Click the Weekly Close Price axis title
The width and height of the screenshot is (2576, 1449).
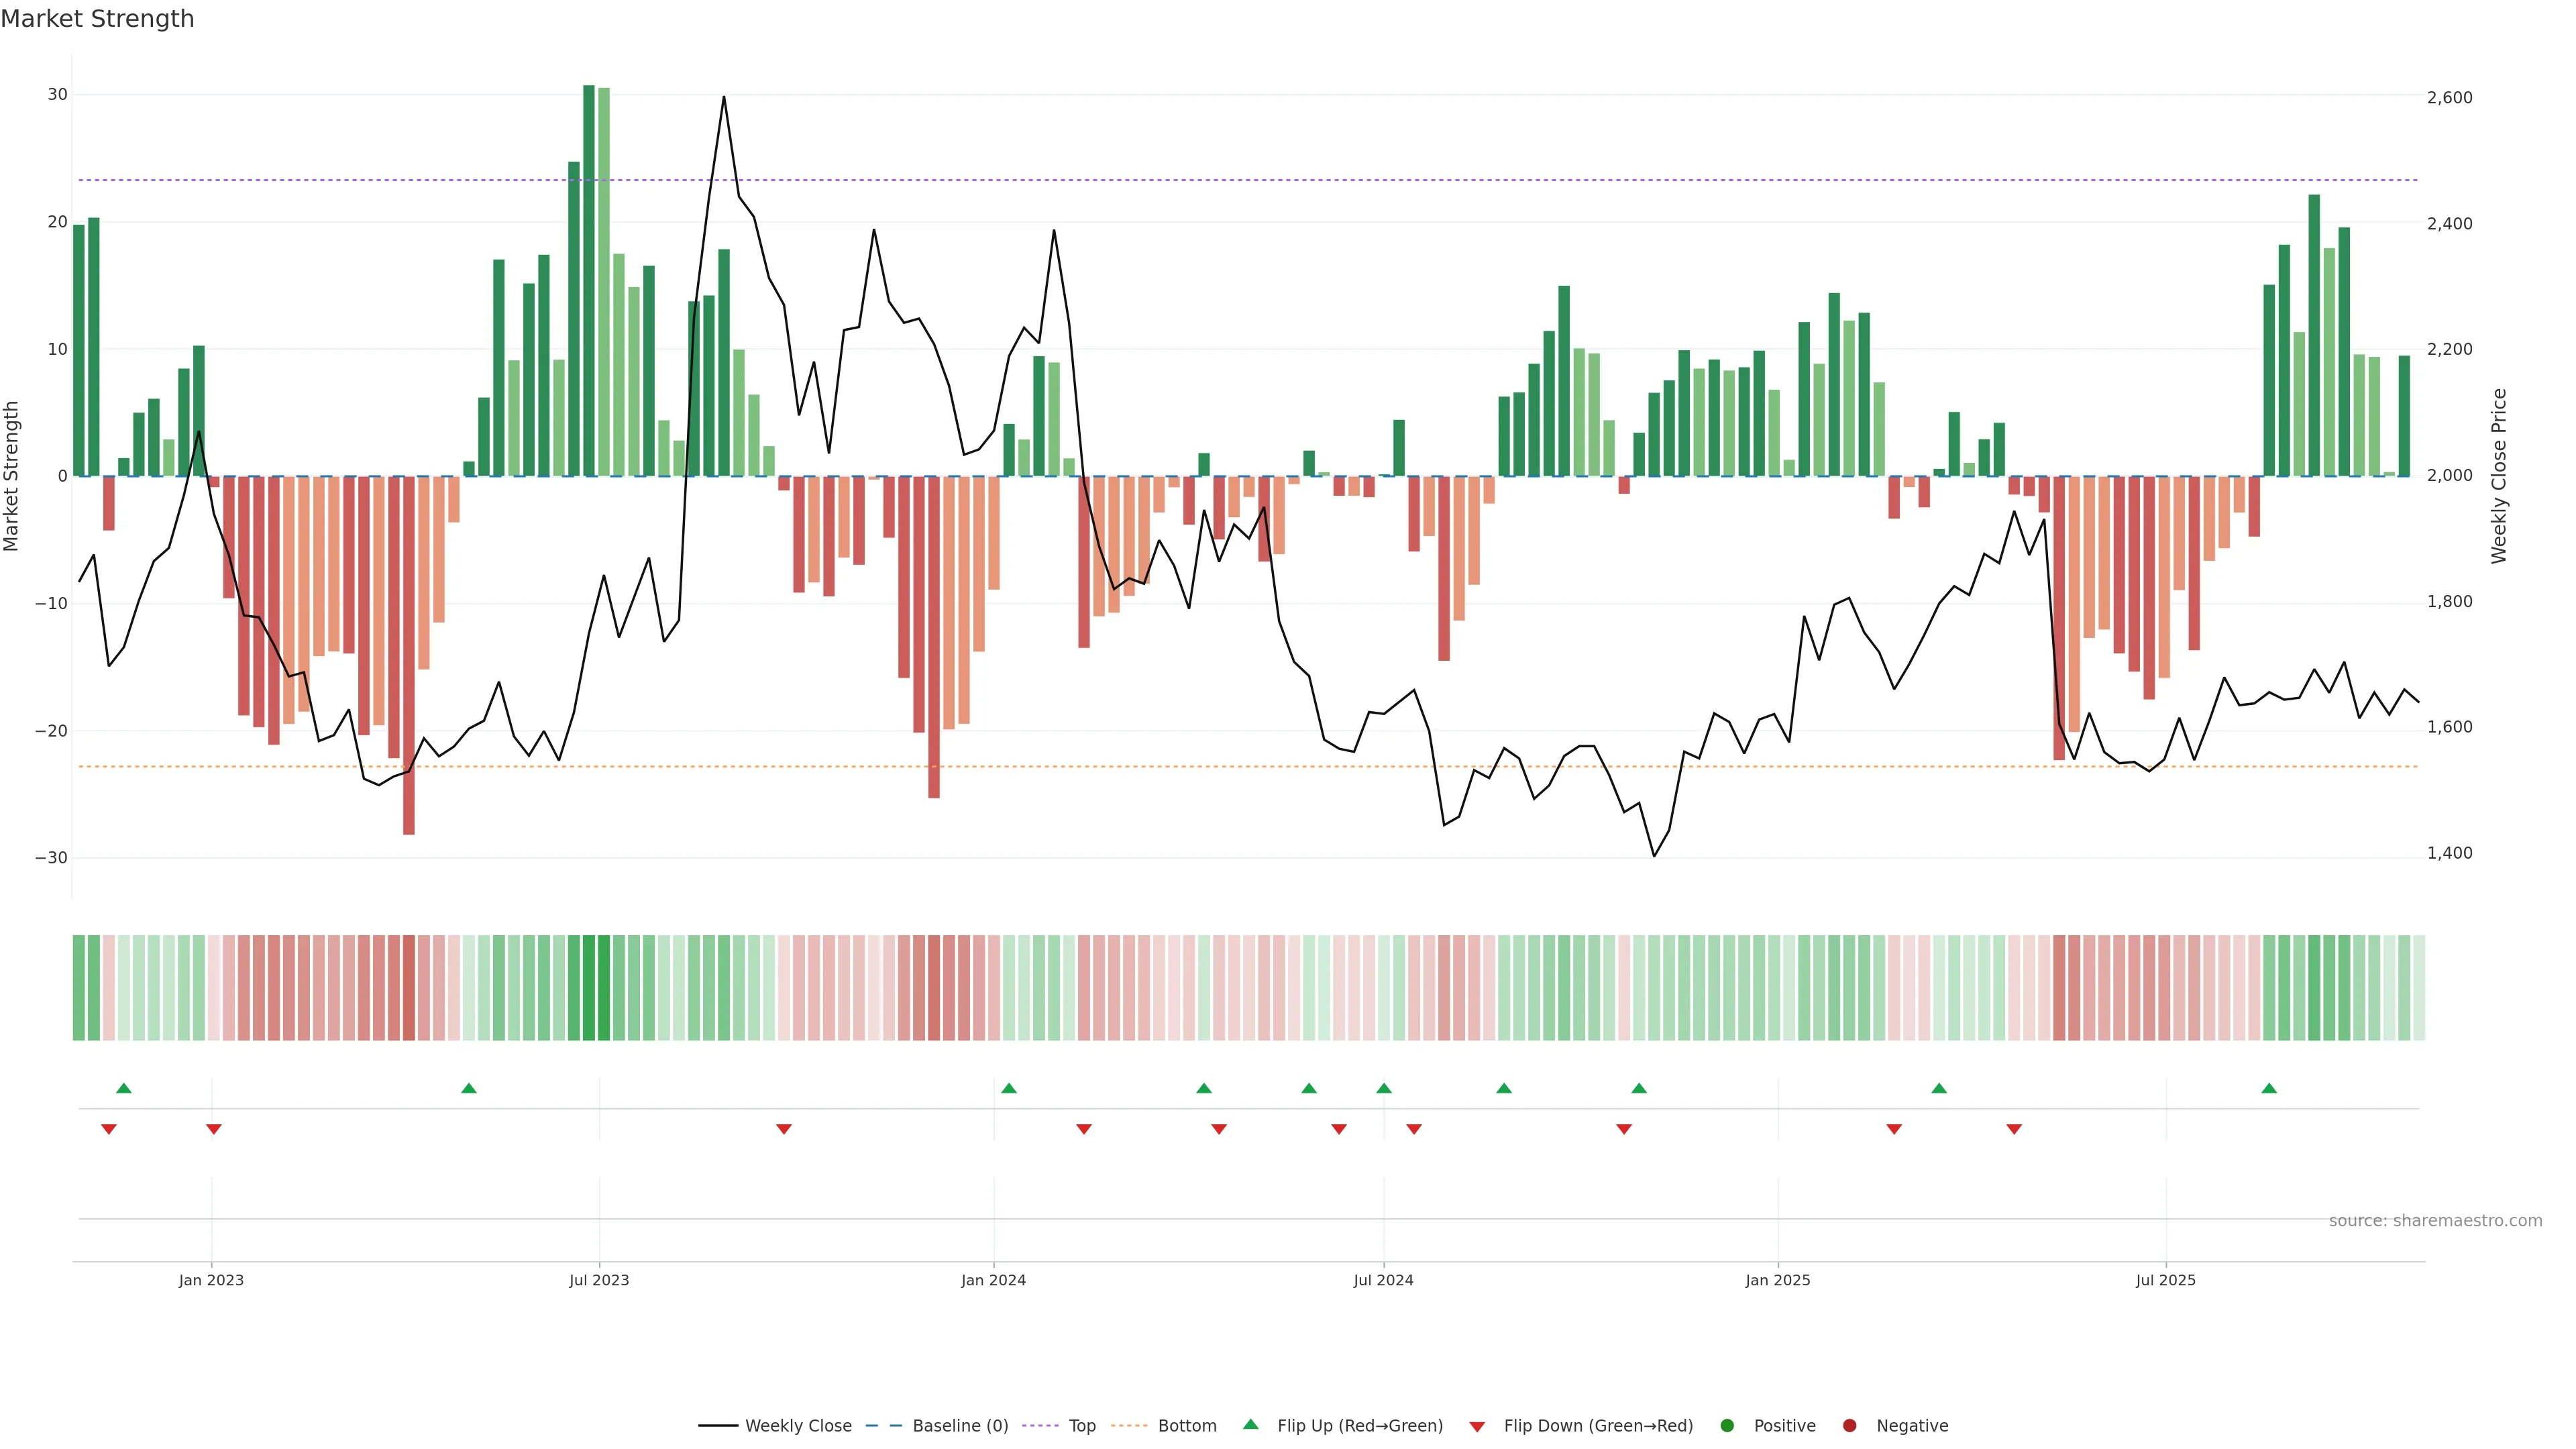click(x=2499, y=476)
